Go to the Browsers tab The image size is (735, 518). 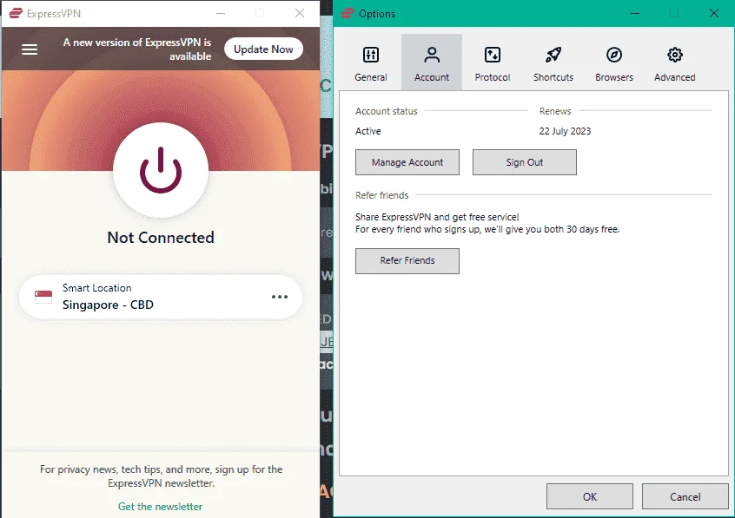click(614, 63)
